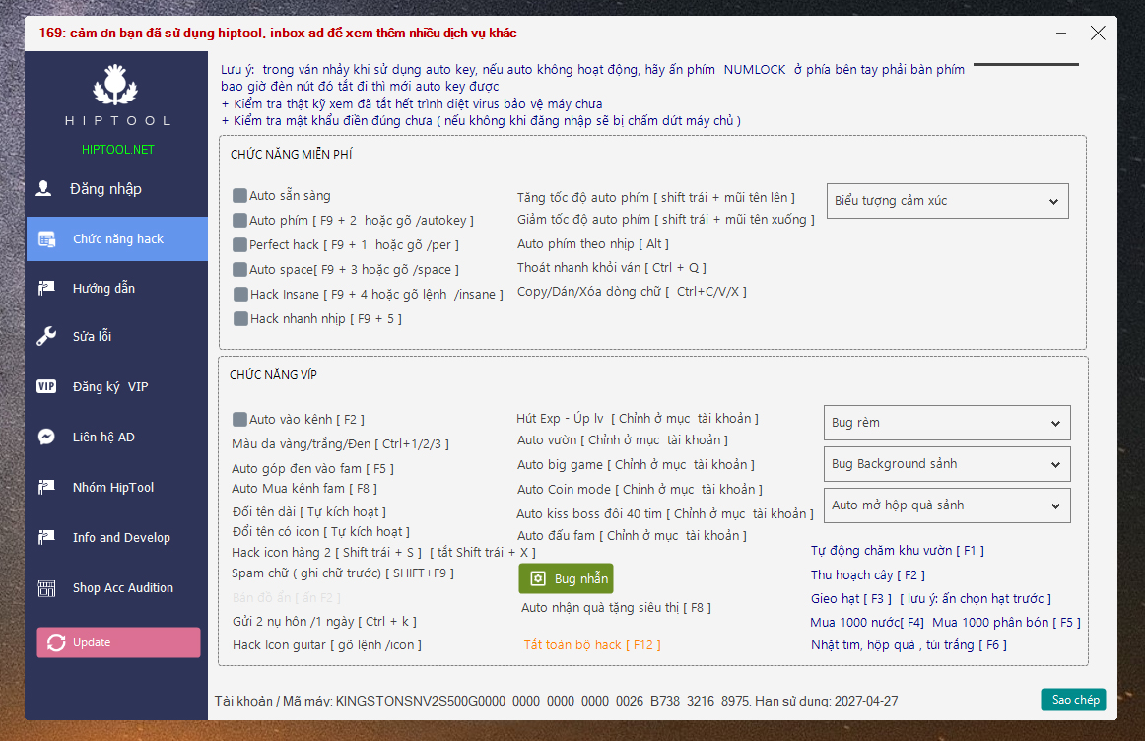Image resolution: width=1145 pixels, height=741 pixels.
Task: Check the Auto vào kênh option
Action: [239, 420]
